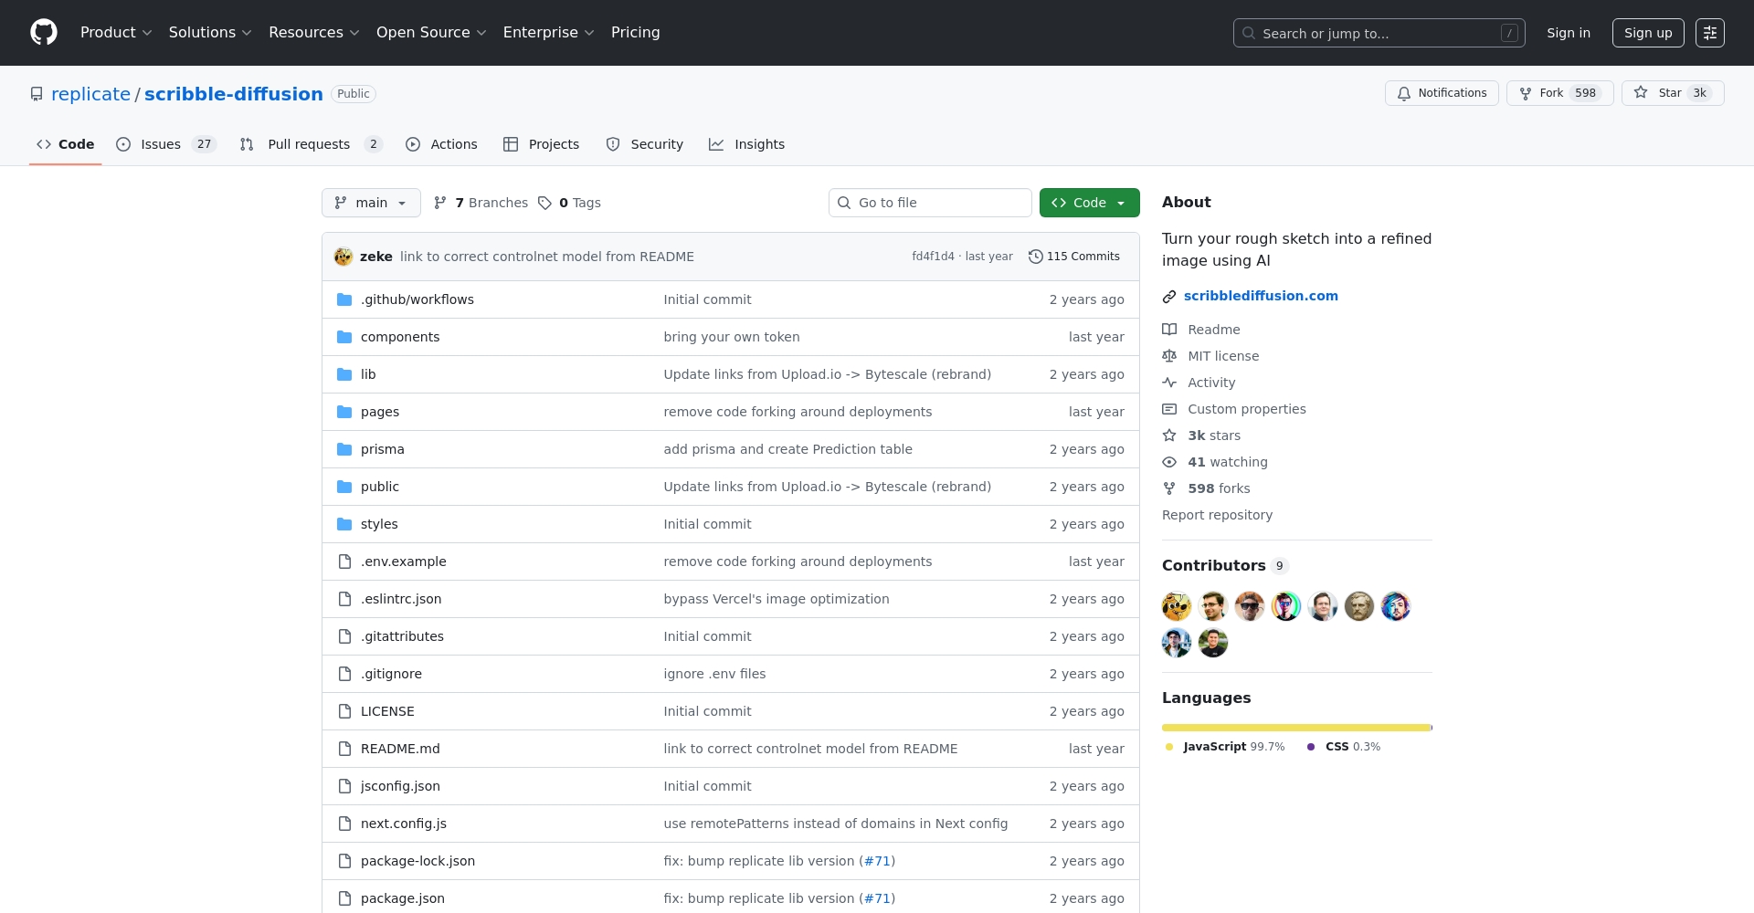Focus the Search or jump to field

click(1379, 33)
